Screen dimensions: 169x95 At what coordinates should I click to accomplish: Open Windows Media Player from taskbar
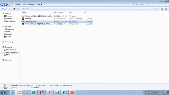pyautogui.click(x=26, y=93)
